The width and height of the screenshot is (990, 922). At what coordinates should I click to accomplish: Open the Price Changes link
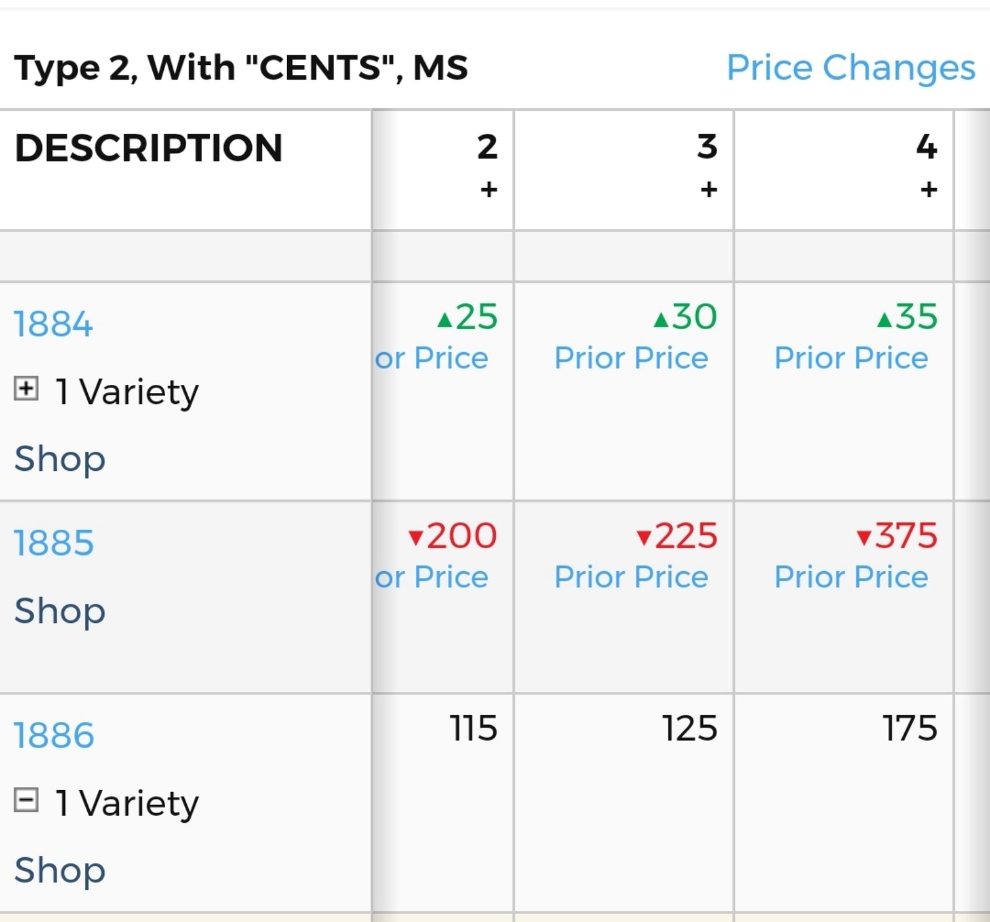(x=851, y=67)
